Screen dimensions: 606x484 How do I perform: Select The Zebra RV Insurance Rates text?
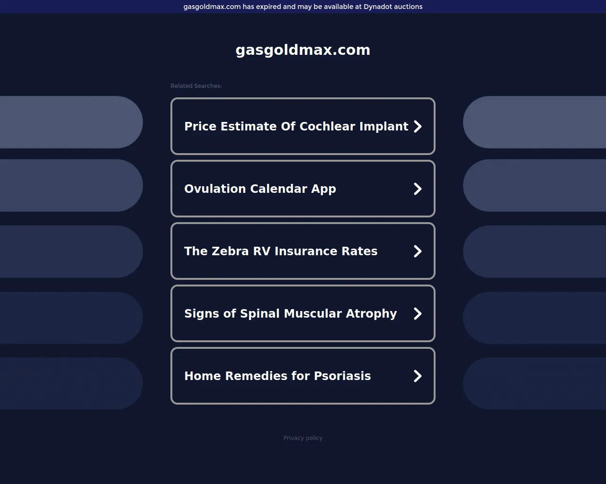click(281, 251)
